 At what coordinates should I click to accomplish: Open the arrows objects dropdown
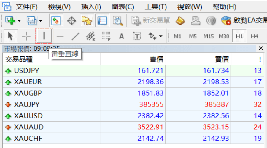click(161, 36)
